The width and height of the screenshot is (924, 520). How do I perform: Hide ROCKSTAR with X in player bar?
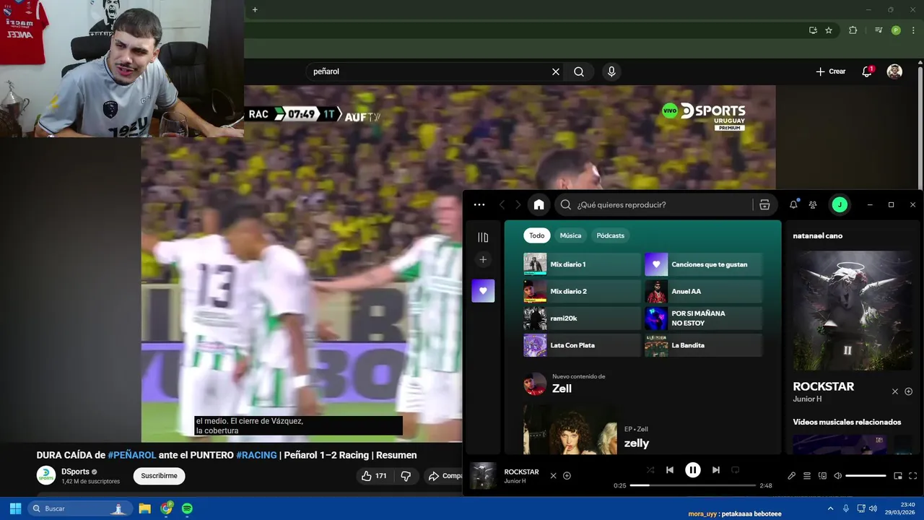pos(554,476)
